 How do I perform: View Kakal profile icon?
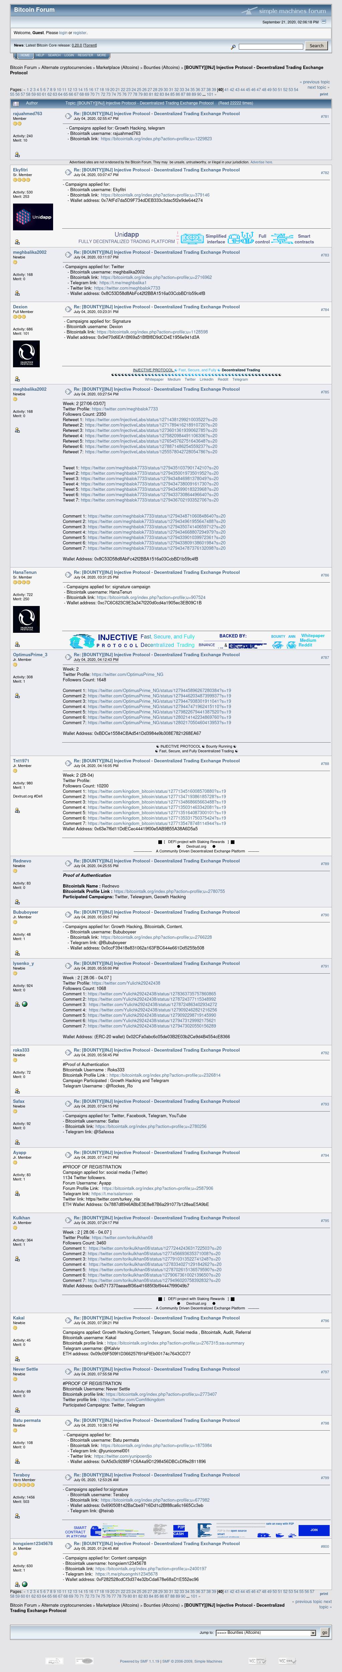coord(17,1359)
